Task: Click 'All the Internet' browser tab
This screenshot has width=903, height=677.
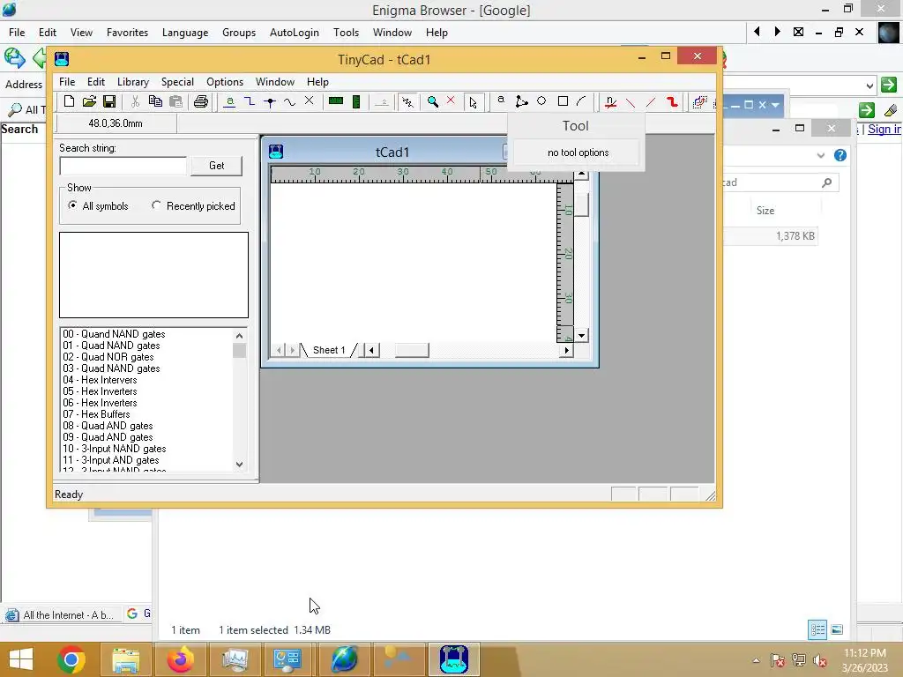Action: (x=63, y=614)
